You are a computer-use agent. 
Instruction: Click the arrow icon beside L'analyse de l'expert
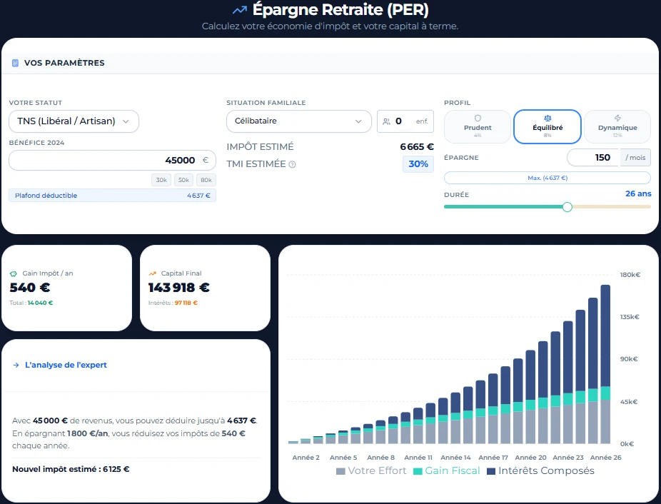[16, 365]
